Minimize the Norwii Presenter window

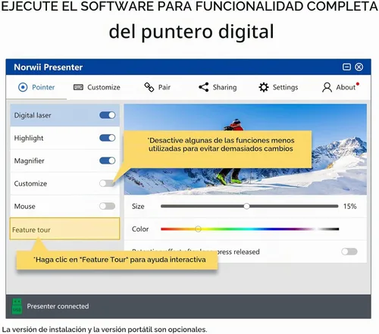(346, 67)
